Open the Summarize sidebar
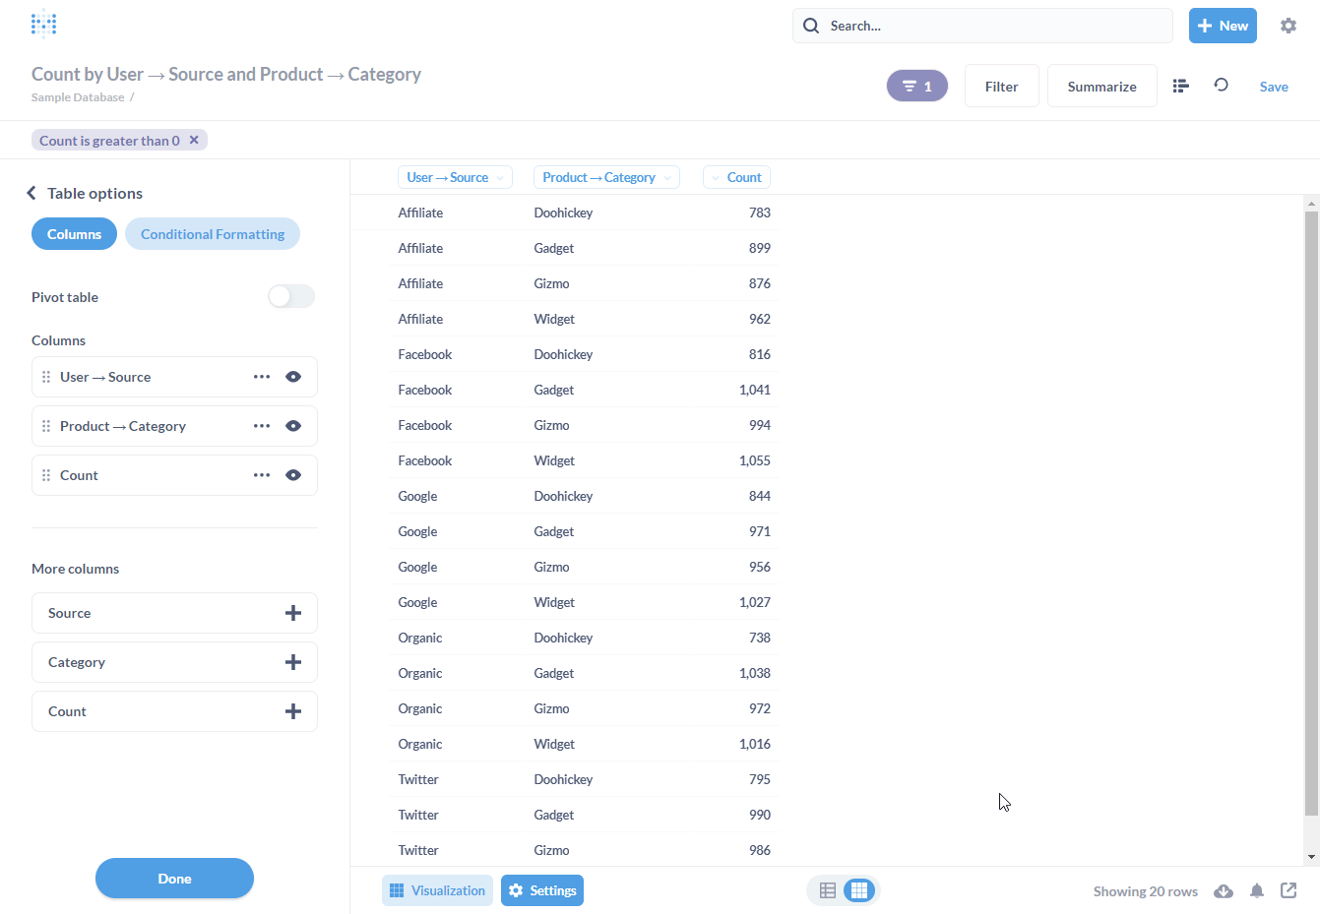This screenshot has width=1320, height=914. 1101,86
